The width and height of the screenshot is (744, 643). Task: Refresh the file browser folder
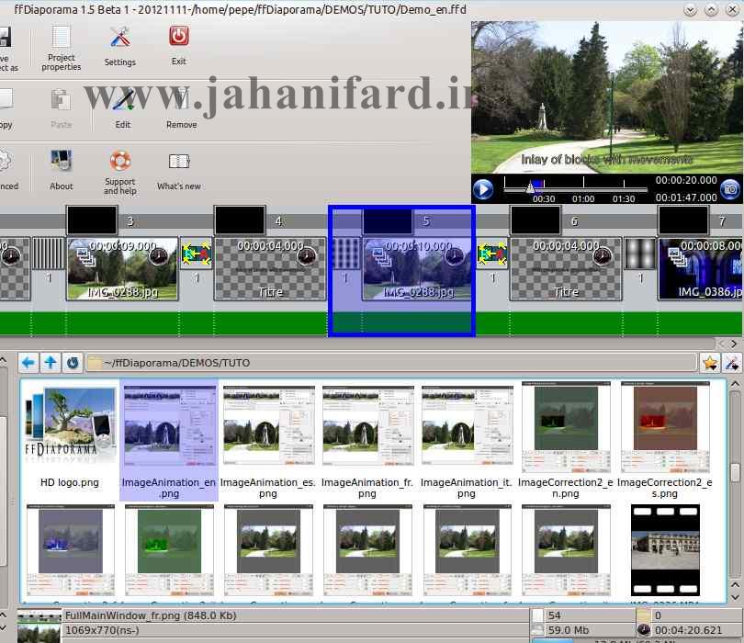73,363
